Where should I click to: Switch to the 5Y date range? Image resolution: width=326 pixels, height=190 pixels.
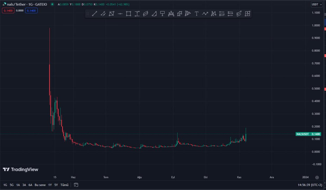pos(56,185)
